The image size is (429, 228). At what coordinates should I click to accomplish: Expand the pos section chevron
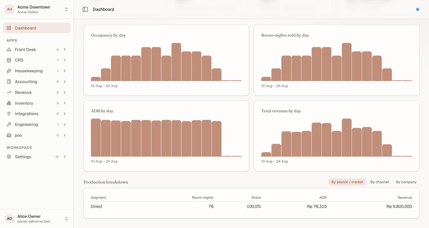click(65, 135)
